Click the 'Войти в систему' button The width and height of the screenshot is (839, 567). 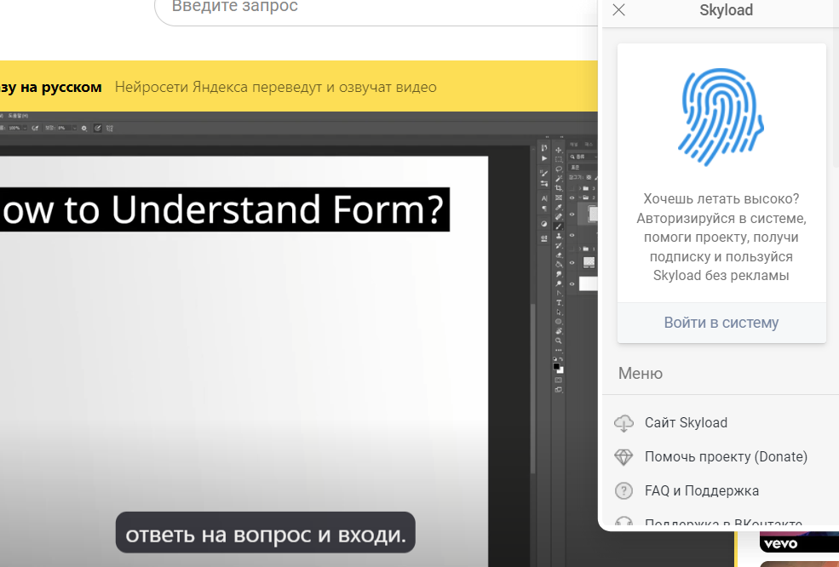coord(721,323)
